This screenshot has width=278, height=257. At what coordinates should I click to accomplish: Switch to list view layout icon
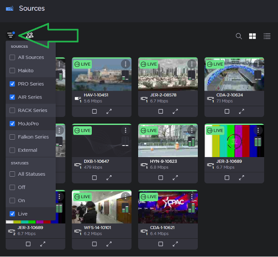(x=267, y=36)
